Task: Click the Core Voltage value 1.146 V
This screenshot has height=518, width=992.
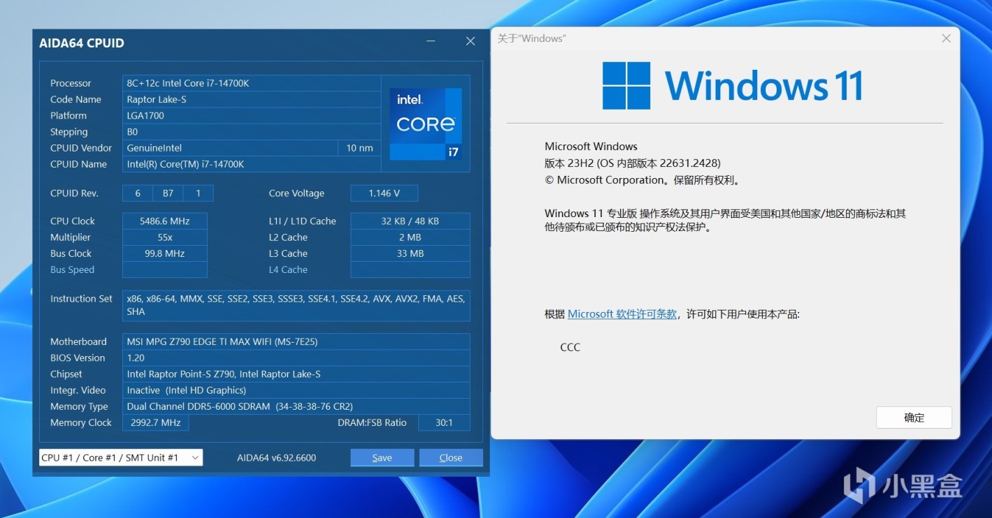Action: [x=384, y=193]
